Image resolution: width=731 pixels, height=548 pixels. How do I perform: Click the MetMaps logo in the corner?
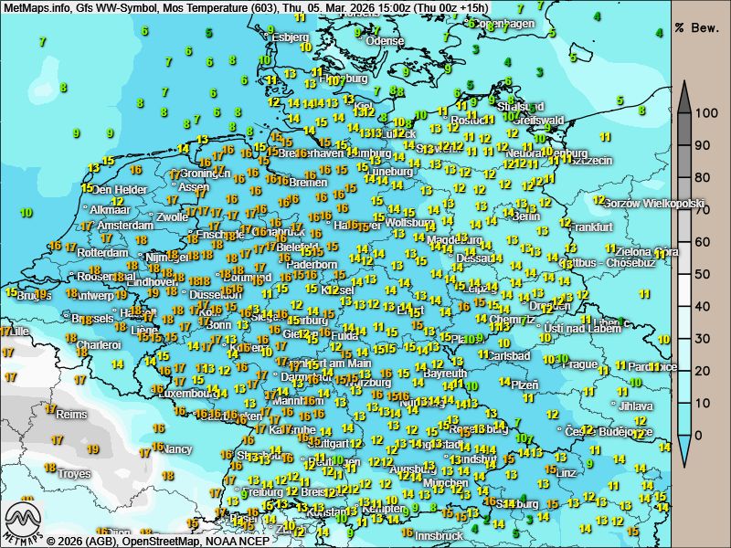(24, 522)
